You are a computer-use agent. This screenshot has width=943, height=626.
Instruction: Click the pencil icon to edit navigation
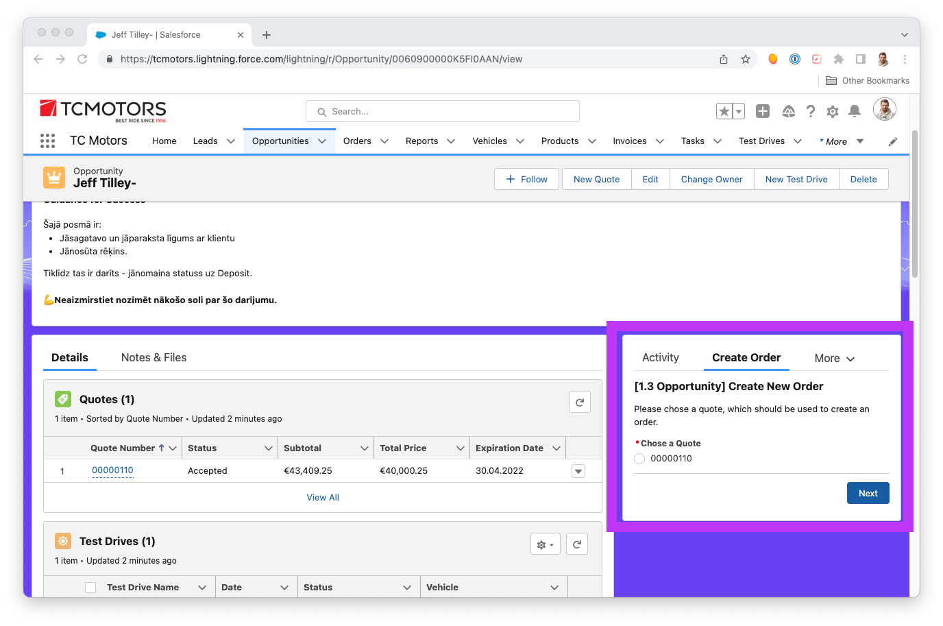[892, 141]
